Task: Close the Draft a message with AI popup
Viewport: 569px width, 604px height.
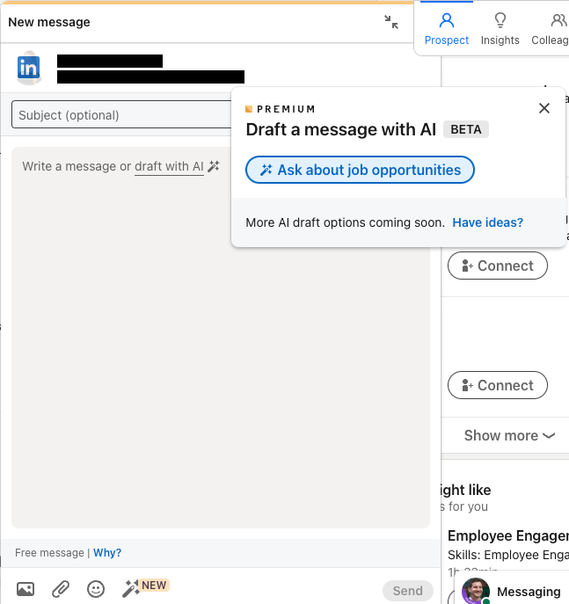Action: click(544, 108)
